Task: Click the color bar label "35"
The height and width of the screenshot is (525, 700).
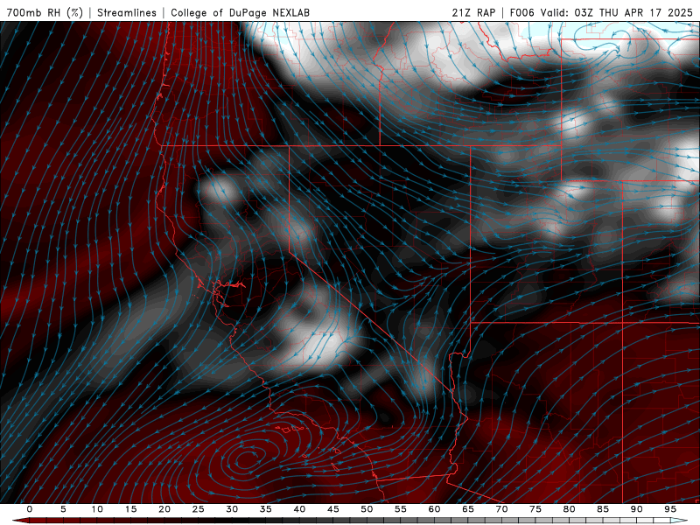Action: pyautogui.click(x=265, y=509)
